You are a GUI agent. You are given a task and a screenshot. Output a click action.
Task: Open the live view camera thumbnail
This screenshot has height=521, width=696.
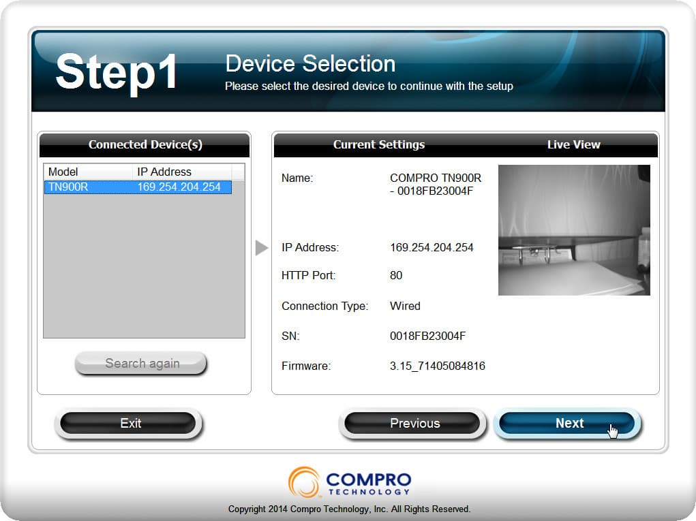(574, 230)
